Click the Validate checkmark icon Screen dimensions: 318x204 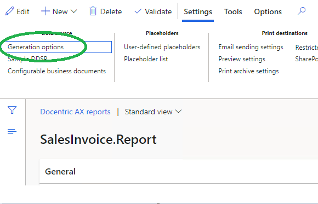(138, 11)
